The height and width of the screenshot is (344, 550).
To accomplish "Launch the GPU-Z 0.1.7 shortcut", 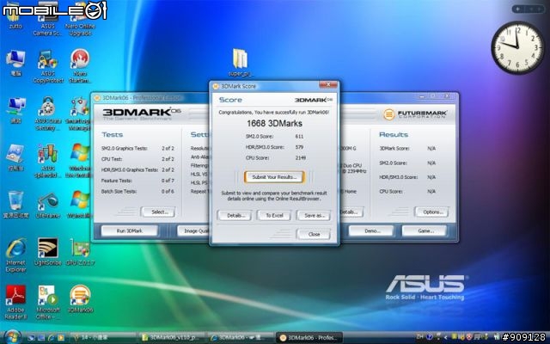I will 80,252.
